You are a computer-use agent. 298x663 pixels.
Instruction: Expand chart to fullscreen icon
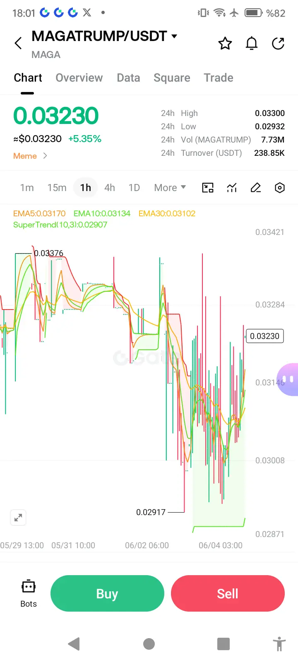click(18, 518)
